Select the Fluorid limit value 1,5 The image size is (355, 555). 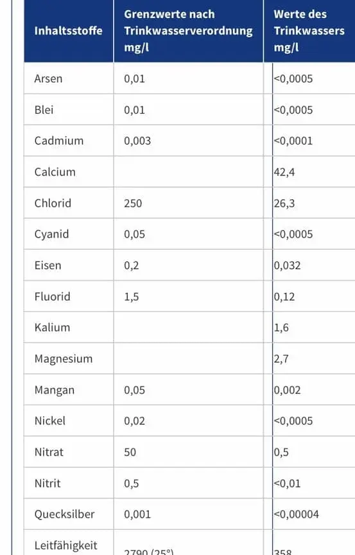pos(131,297)
